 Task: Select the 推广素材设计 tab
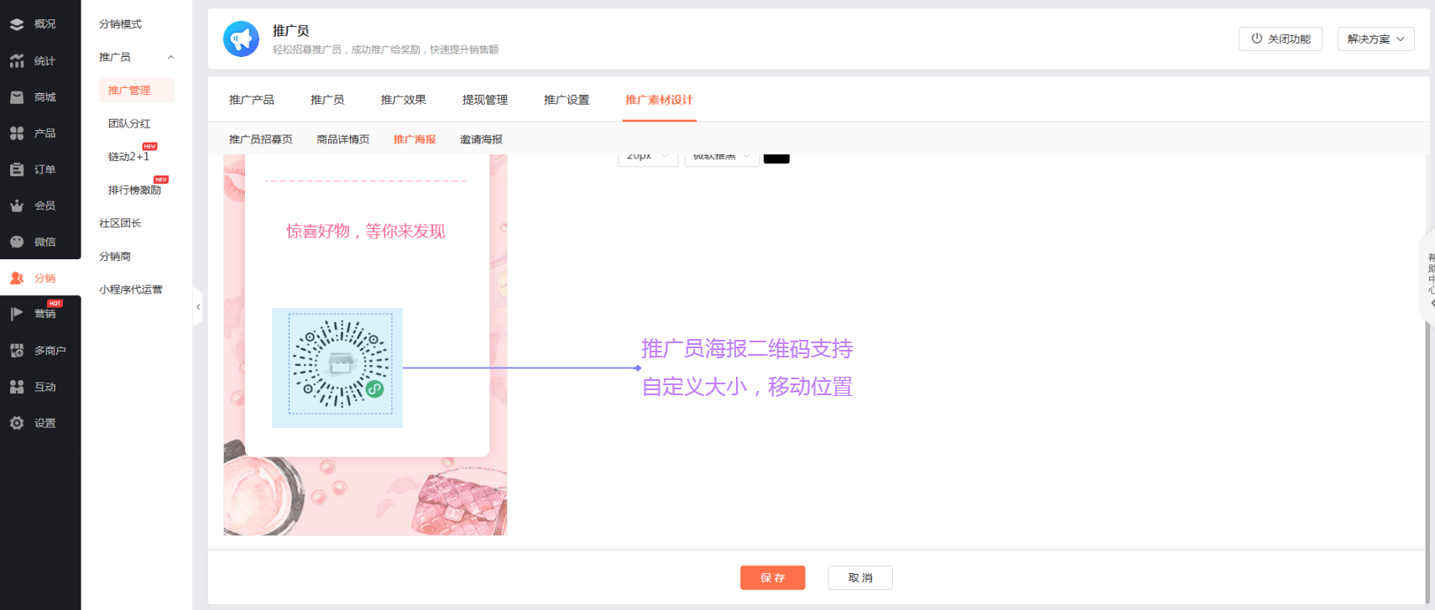(659, 100)
